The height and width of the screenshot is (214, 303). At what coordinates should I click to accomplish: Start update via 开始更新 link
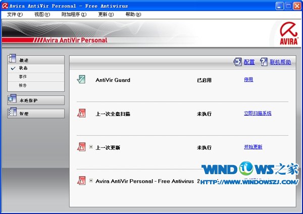[252, 147]
